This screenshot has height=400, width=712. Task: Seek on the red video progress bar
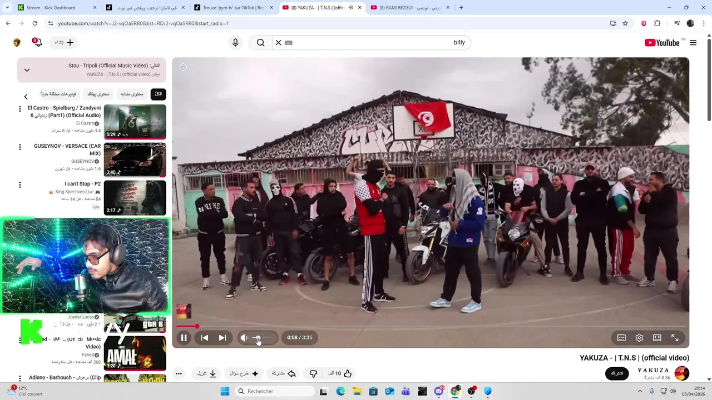(x=431, y=327)
